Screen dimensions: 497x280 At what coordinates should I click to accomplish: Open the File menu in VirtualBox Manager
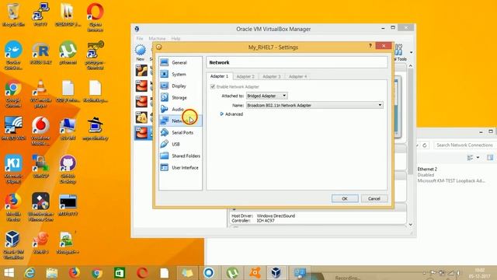[140, 38]
